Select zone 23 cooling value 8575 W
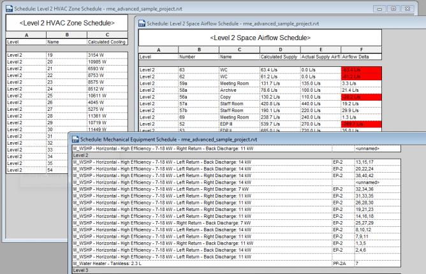The width and height of the screenshot is (426, 274). (107, 82)
